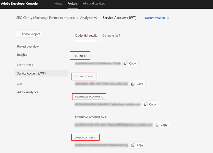
Task: Open the Documentation link
Action: click(155, 18)
